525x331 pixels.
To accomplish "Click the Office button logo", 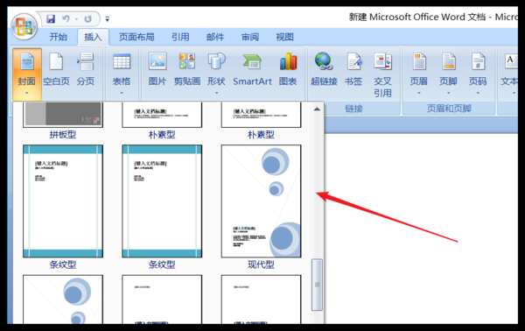I will 24,26.
